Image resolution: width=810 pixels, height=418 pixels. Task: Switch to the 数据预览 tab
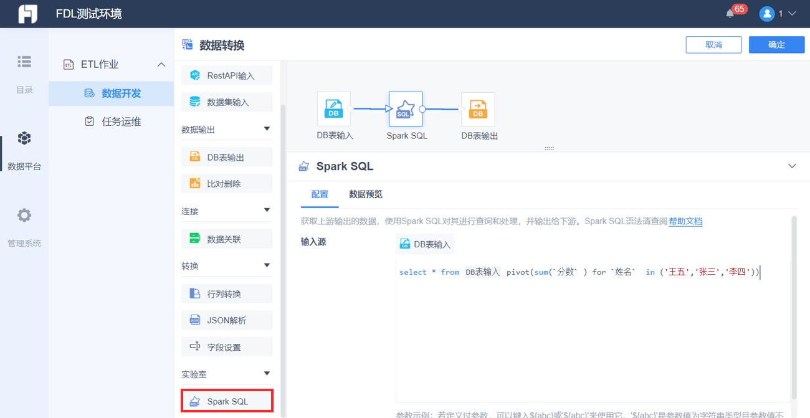click(366, 194)
